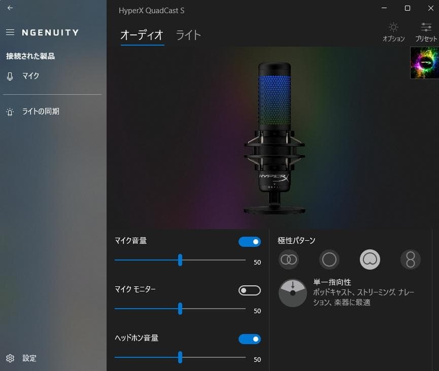Image resolution: width=439 pixels, height=371 pixels.
Task: Select the オーディオ tab
Action: (142, 35)
